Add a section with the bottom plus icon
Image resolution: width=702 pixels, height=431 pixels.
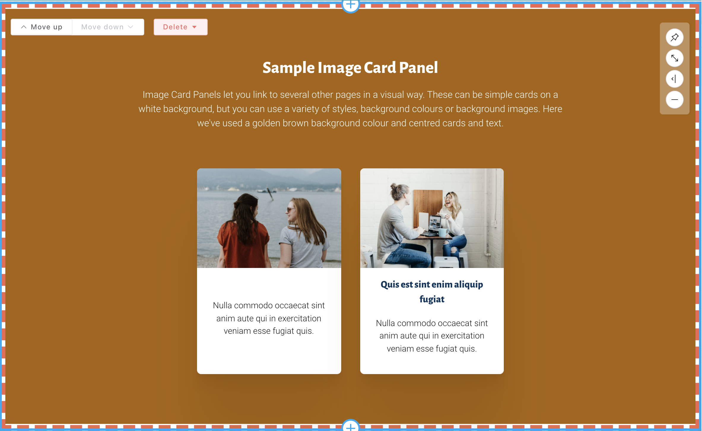[351, 426]
